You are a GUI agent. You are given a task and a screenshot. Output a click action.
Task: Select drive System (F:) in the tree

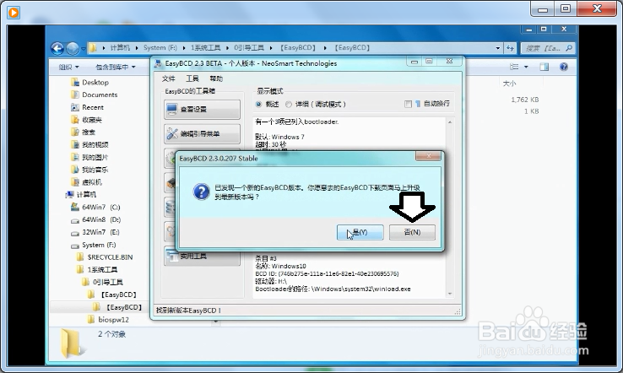[99, 245]
